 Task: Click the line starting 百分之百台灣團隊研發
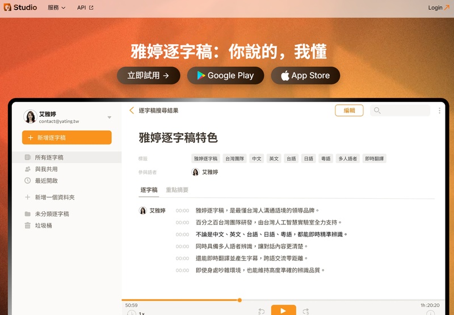(268, 223)
